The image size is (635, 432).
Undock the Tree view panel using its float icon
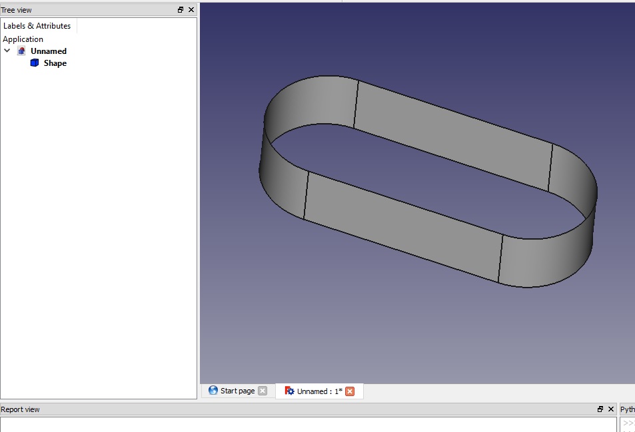tap(181, 9)
